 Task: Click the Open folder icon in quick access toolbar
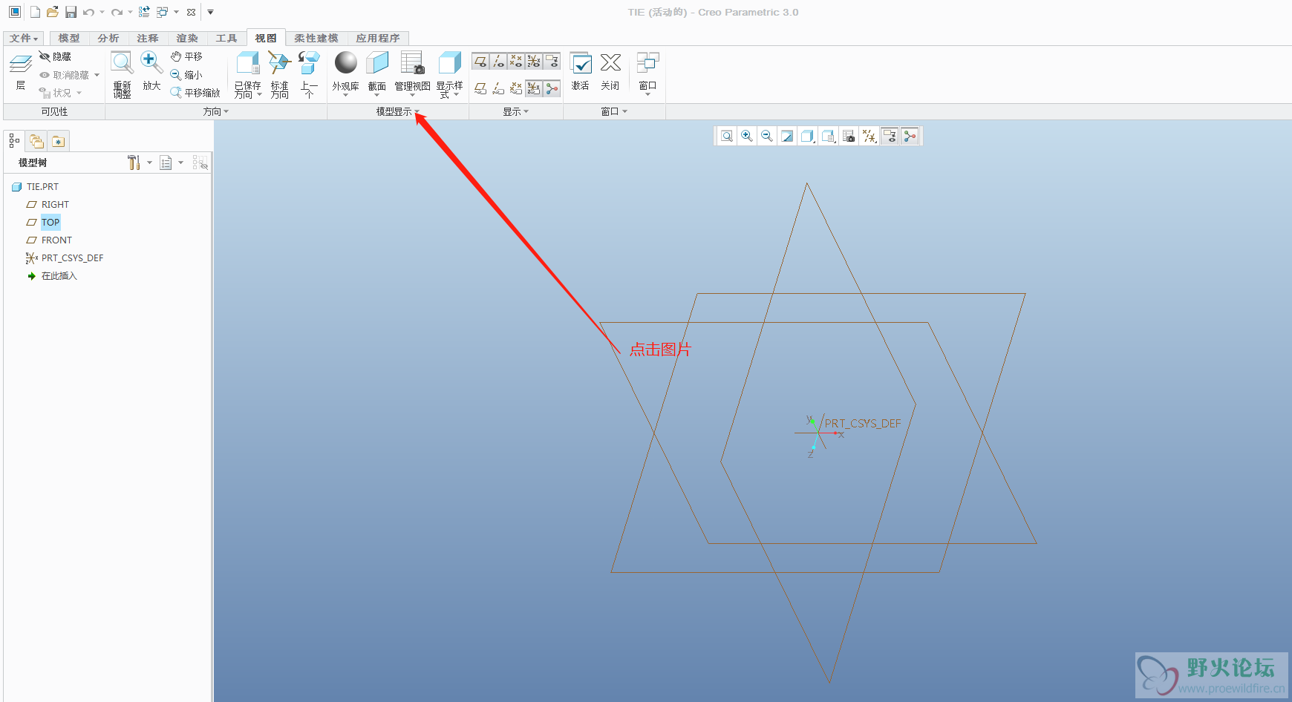coord(53,12)
